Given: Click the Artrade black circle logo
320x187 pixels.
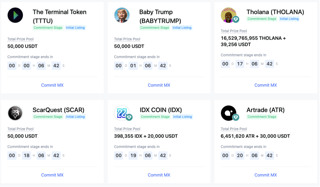Looking at the screenshot, I should [x=228, y=113].
